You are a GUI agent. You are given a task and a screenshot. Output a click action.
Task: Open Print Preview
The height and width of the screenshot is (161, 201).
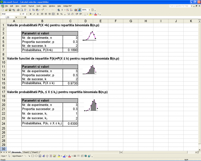22,10
